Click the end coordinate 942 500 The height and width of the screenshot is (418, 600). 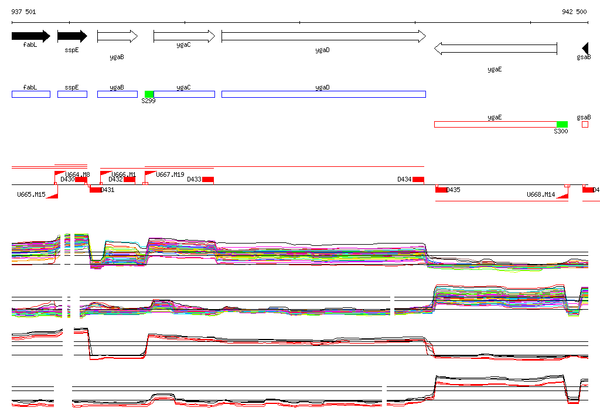[574, 12]
